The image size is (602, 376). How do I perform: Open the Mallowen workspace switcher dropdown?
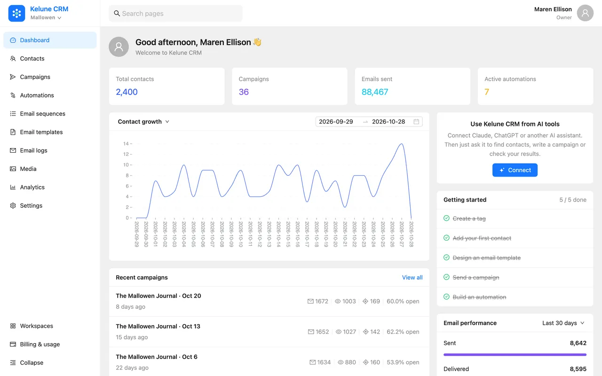tap(46, 18)
